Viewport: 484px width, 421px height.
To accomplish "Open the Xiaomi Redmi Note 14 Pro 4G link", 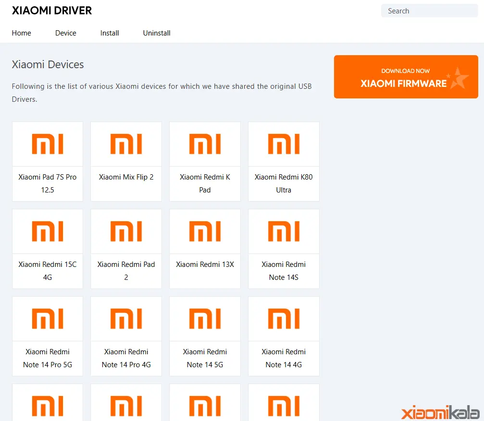I will pos(126,358).
